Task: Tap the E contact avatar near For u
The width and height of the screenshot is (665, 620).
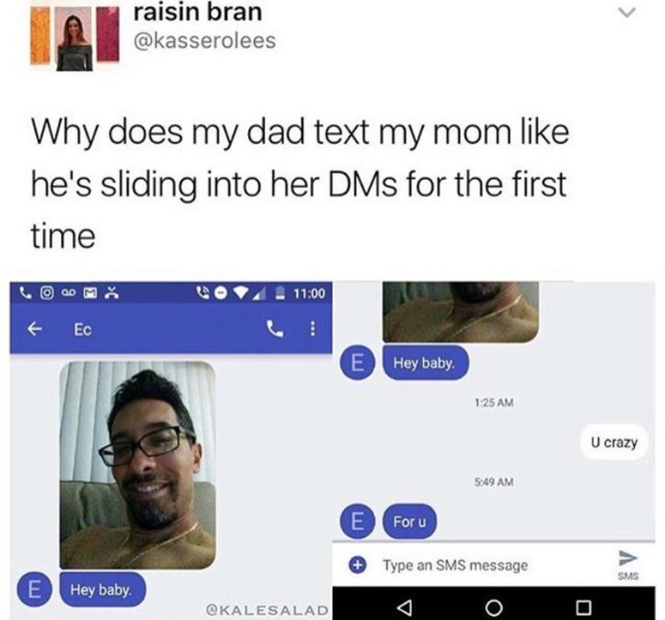Action: click(357, 521)
